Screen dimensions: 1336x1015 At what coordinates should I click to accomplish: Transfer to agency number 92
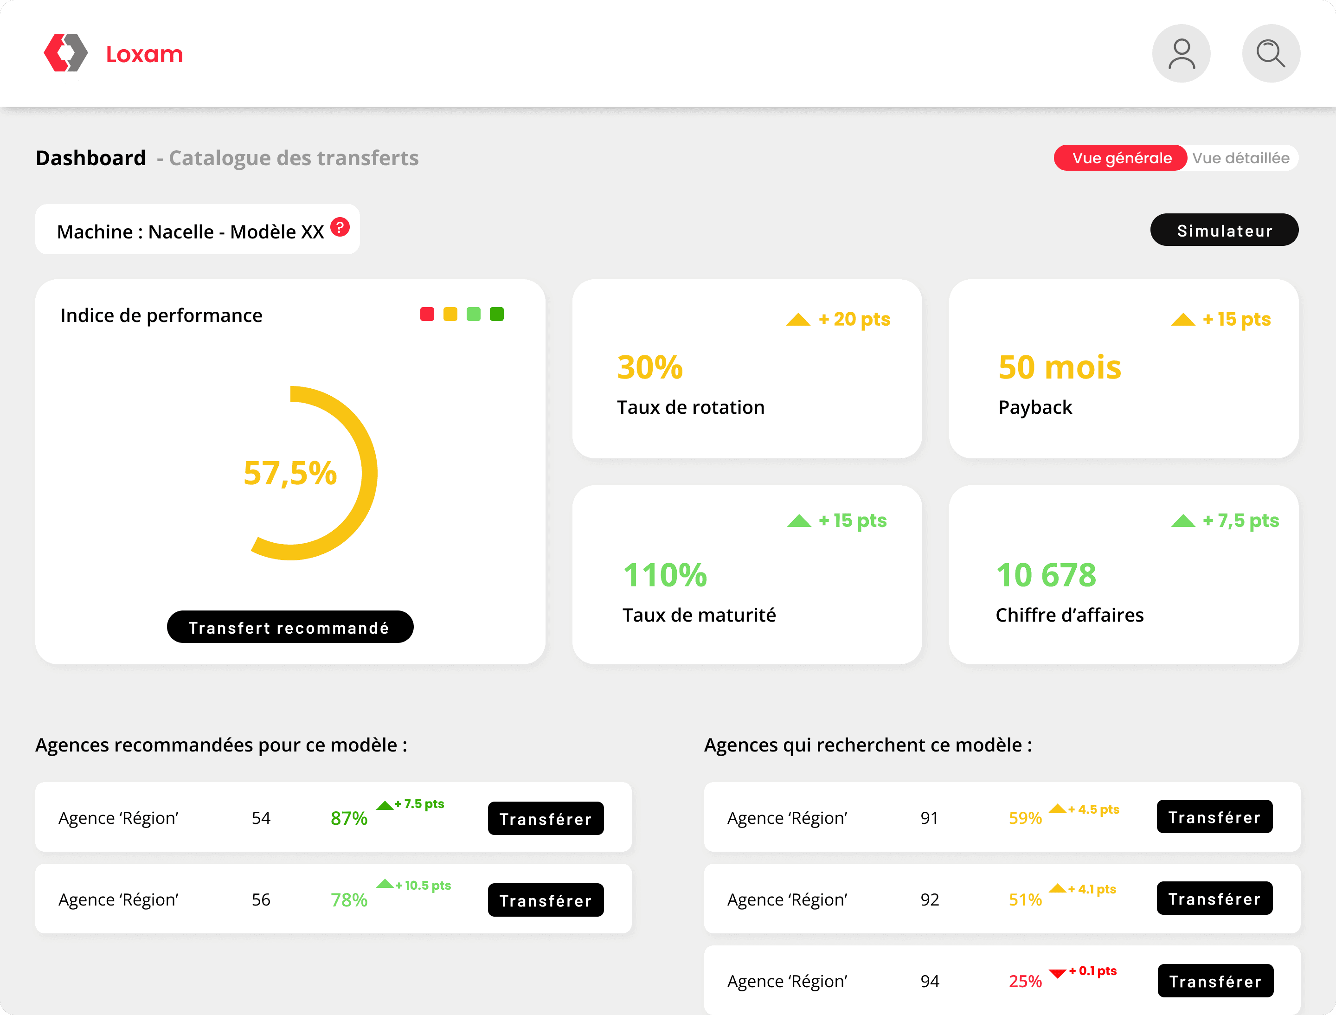coord(1214,899)
